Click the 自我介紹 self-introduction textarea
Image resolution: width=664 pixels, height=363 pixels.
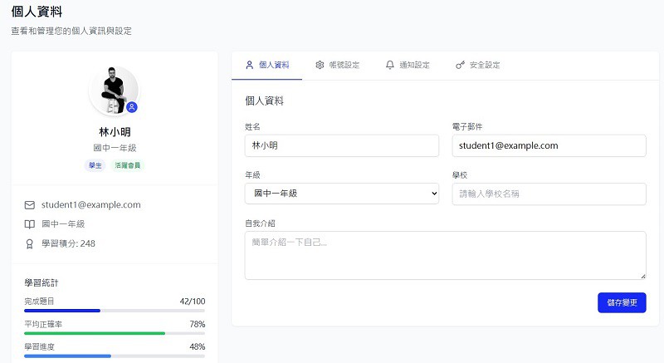pos(445,255)
